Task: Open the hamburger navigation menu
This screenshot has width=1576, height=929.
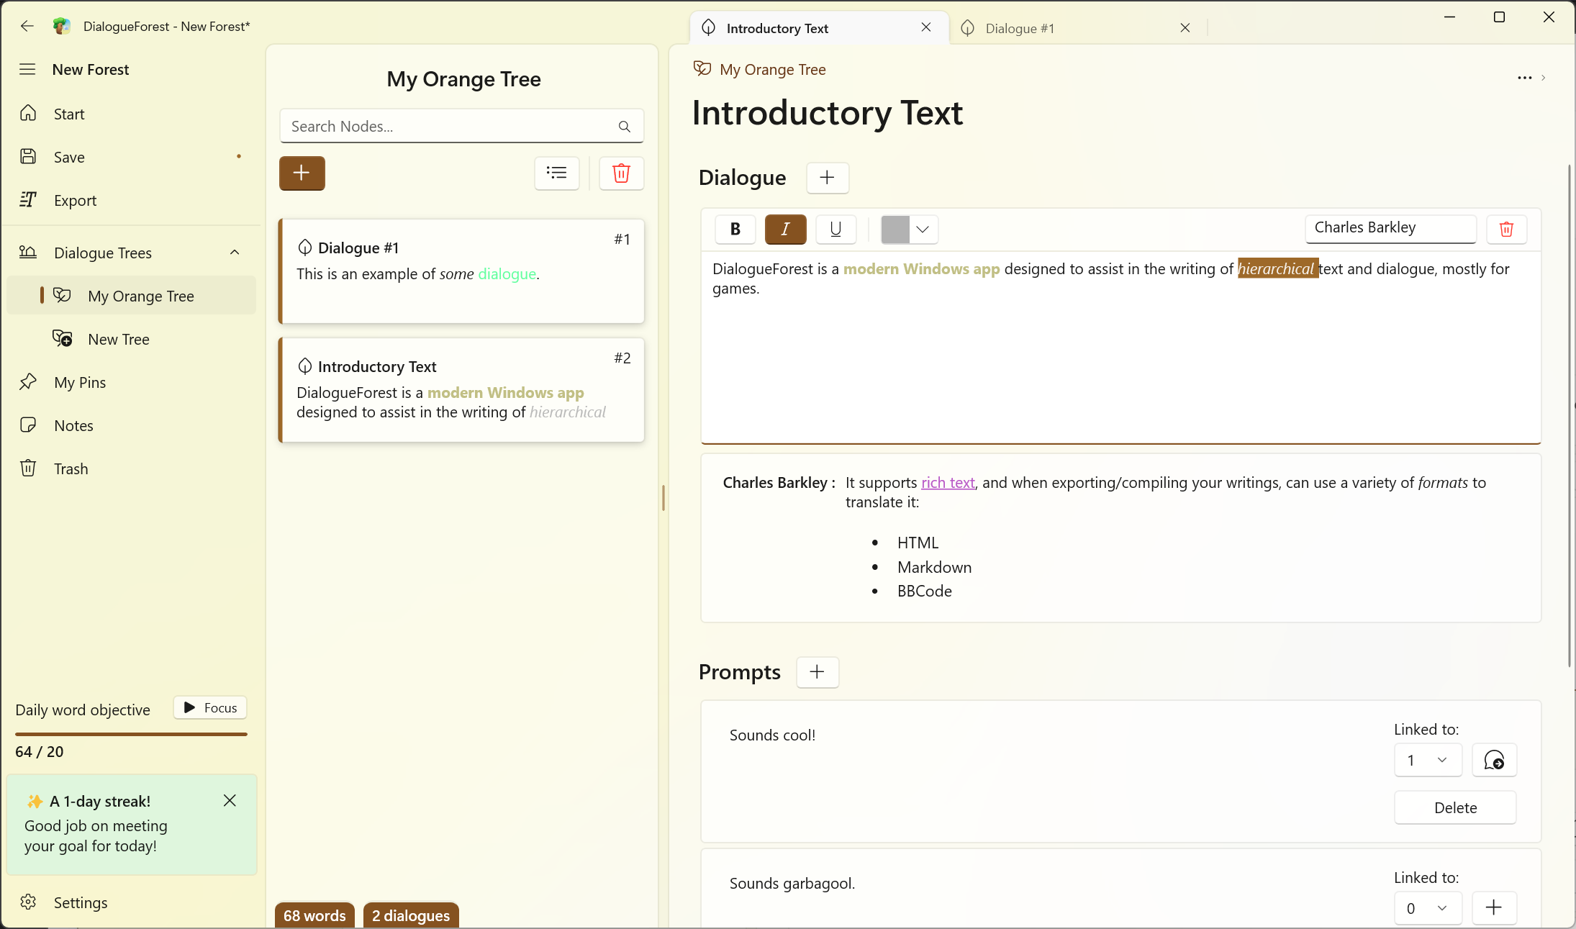Action: [27, 69]
